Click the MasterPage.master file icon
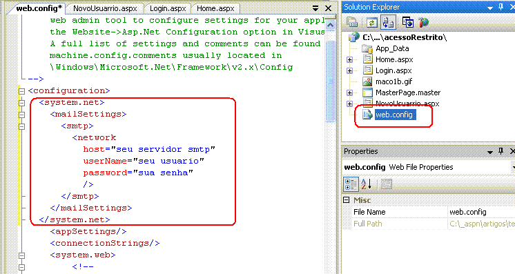Viewport: 515px width, 274px height. 367,92
